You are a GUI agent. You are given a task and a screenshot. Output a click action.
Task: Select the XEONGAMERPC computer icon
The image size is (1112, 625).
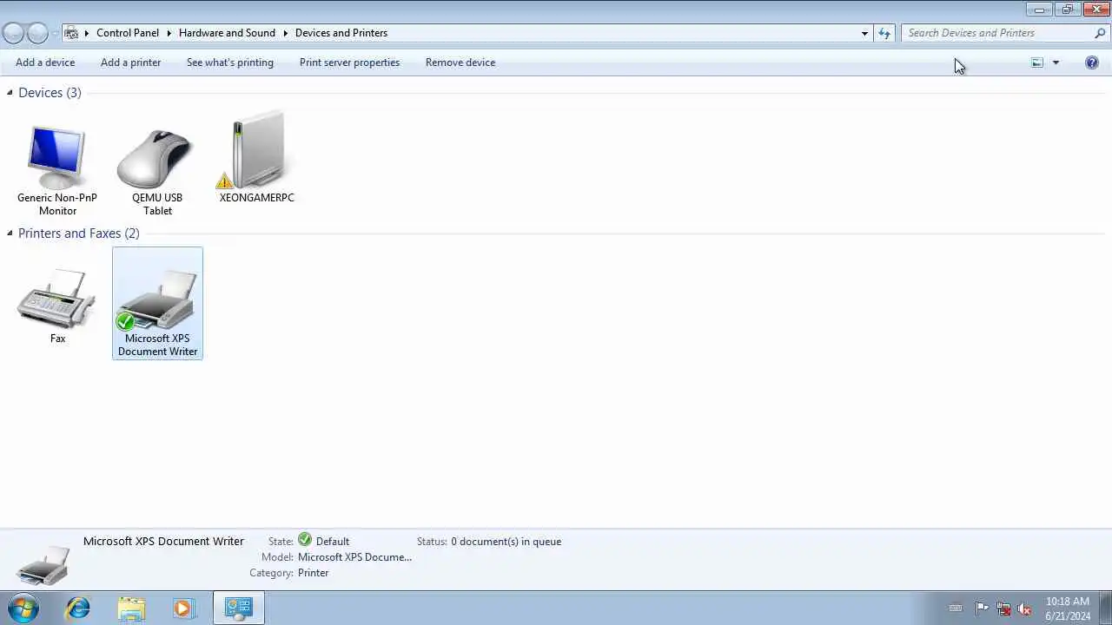click(x=256, y=150)
